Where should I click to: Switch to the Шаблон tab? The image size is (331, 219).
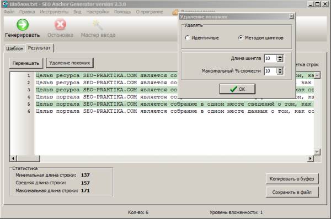click(14, 48)
